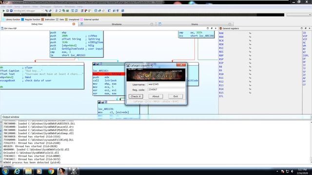
Task: Click the About button in crackme dialog
Action: point(156,96)
